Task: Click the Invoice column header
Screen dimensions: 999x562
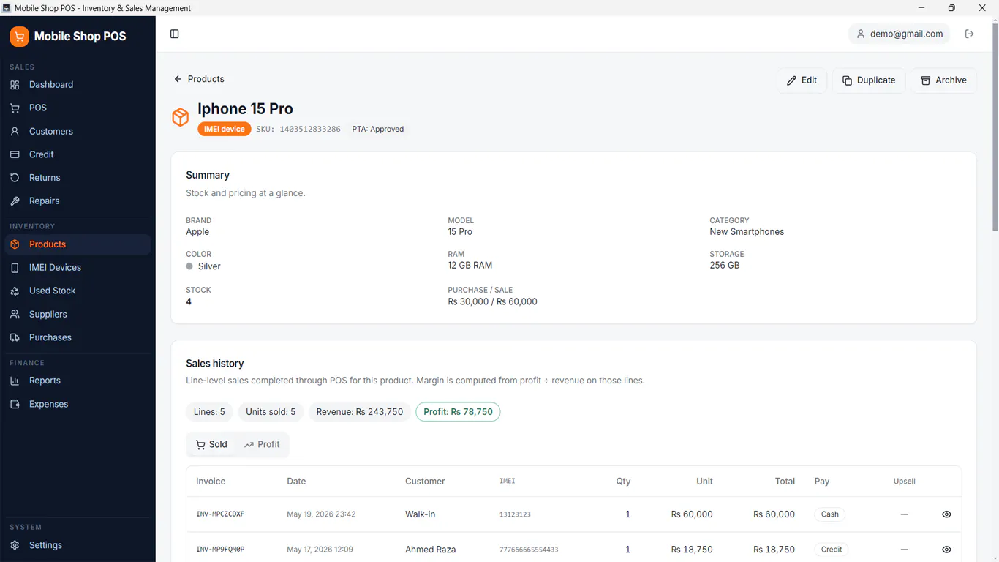Action: tap(211, 482)
